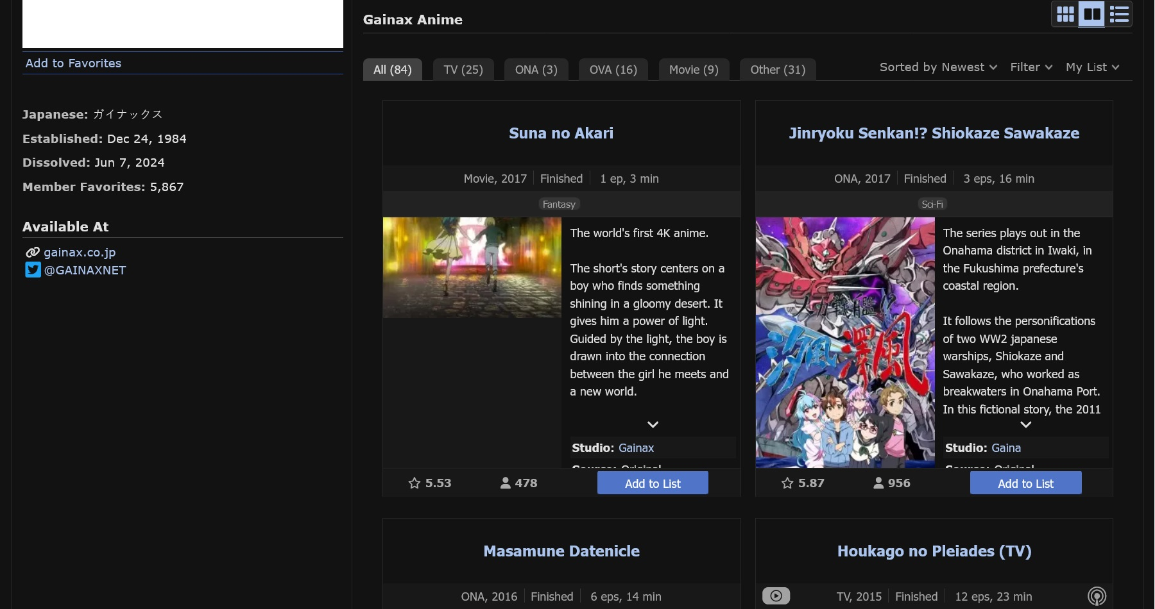This screenshot has width=1155, height=609.
Task: Click the members icon next to 956
Action: click(878, 483)
